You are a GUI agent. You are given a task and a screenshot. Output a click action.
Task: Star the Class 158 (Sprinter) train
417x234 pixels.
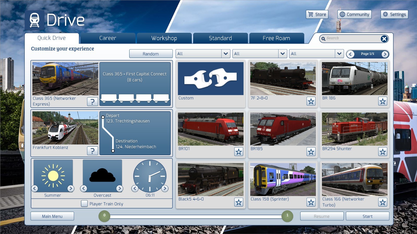coord(311,202)
